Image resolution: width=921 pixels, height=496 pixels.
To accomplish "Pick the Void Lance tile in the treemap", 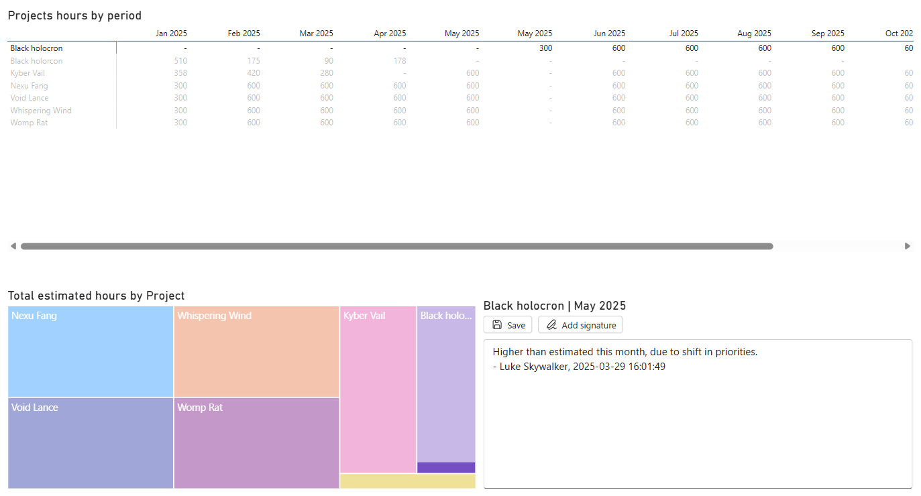I will [x=91, y=443].
